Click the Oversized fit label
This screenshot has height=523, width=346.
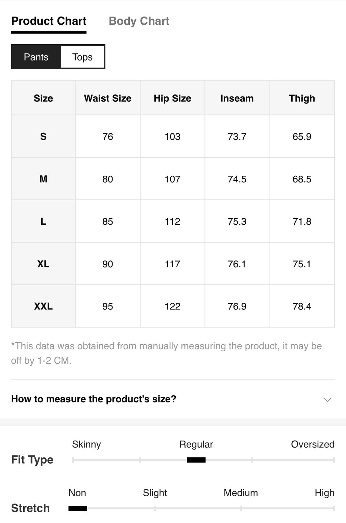pos(313,444)
